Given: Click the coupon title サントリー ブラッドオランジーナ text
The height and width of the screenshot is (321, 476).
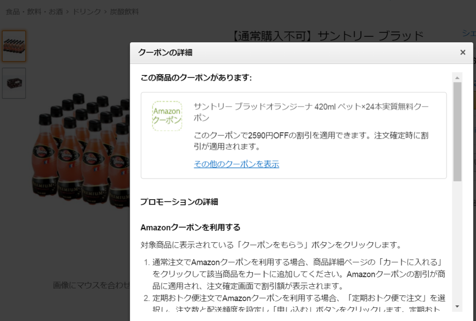Looking at the screenshot, I should [311, 112].
